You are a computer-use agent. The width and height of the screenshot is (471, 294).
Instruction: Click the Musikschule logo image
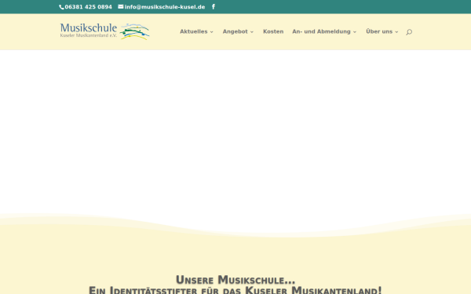104,31
